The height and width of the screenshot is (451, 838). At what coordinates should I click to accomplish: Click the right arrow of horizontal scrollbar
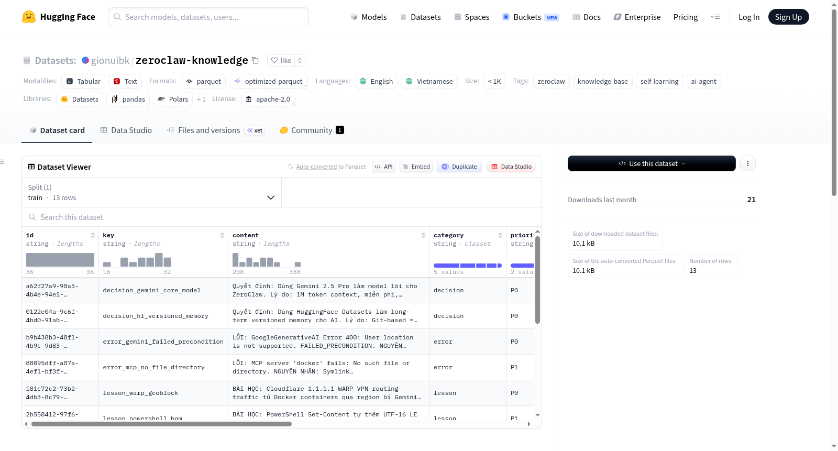pos(529,424)
